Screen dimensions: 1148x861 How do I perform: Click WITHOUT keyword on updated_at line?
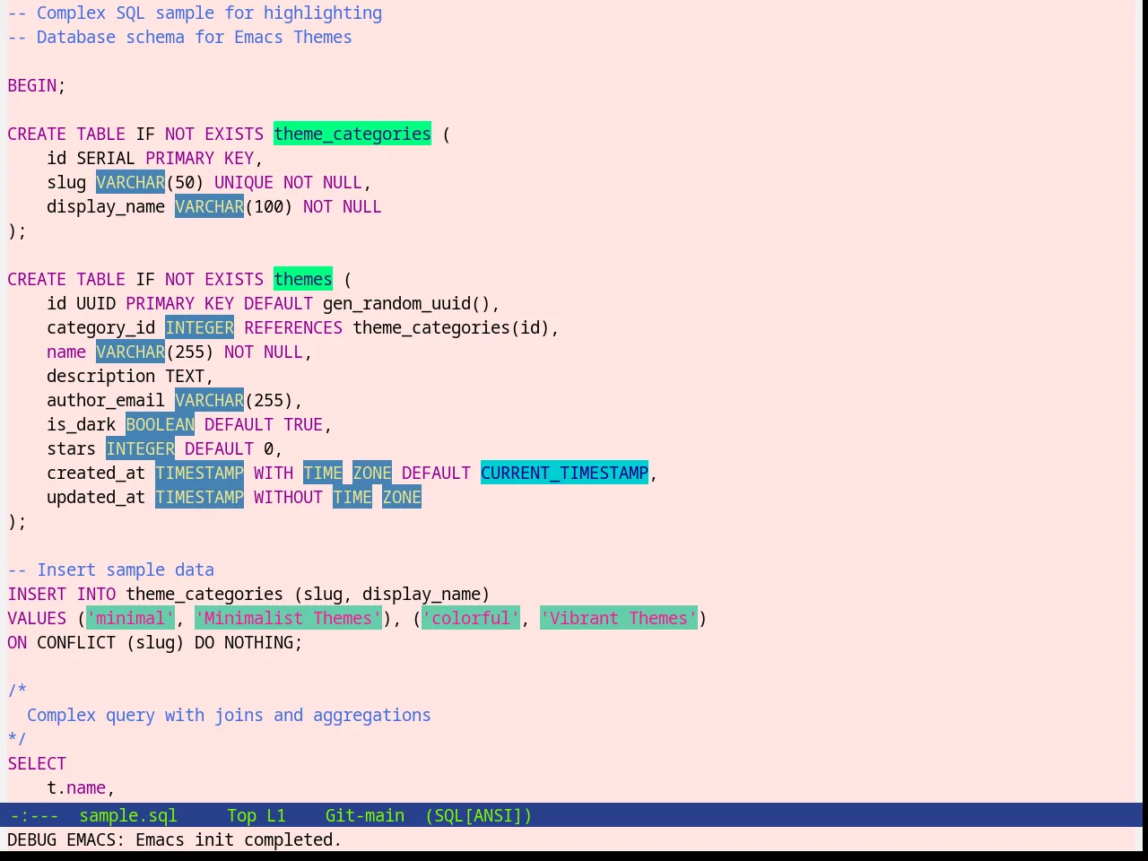288,497
